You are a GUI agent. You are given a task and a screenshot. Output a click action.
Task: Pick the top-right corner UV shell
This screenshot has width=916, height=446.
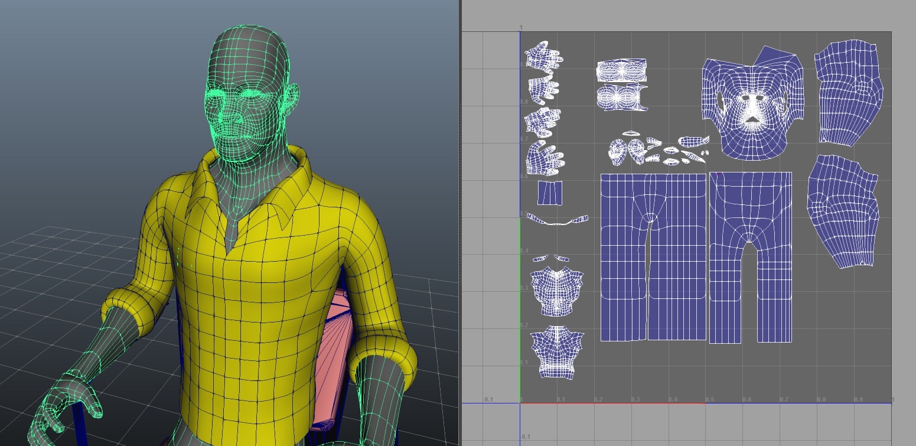848,93
